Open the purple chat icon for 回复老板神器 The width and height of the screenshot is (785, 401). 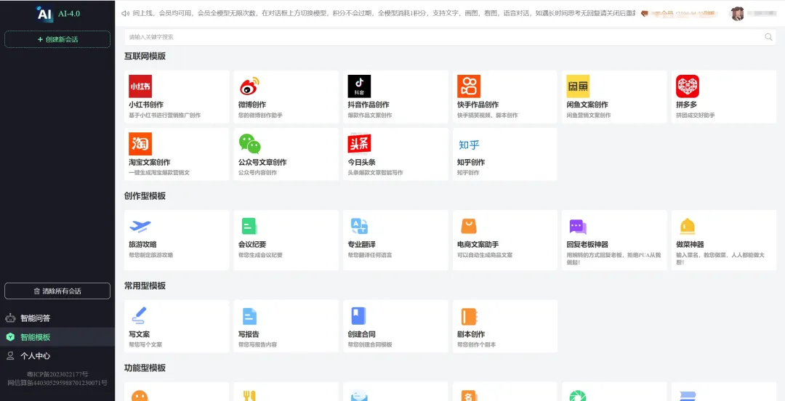[579, 227]
